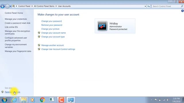Image resolution: width=184 pixels, height=103 pixels.
Task: Open the volume speaker icon in the tray
Action: pos(168,100)
